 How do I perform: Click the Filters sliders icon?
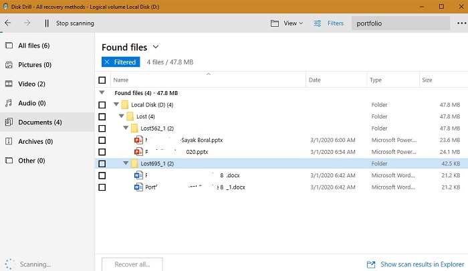[318, 23]
